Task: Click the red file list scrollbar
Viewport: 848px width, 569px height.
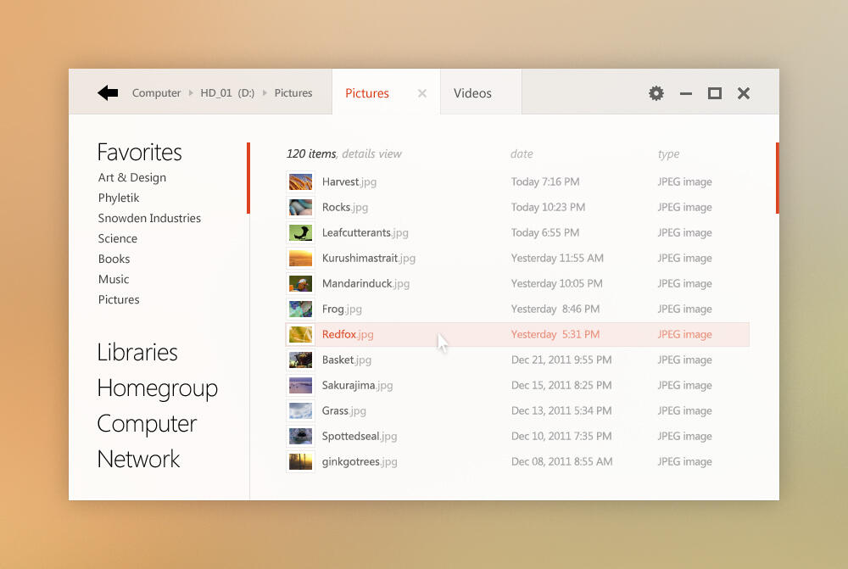Action: pos(777,178)
